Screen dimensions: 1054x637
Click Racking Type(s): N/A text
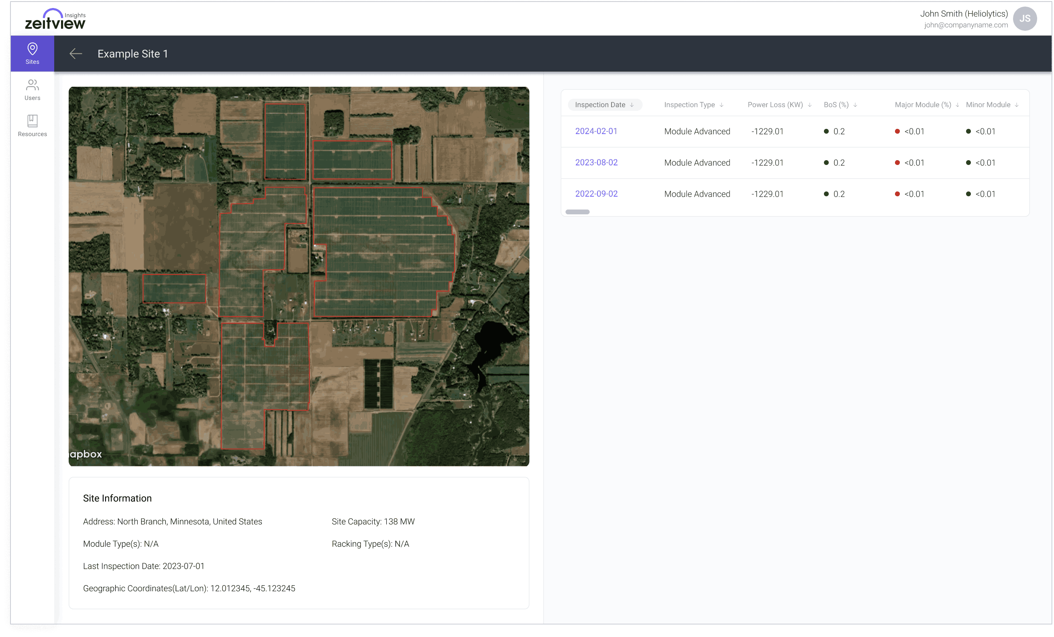(x=370, y=544)
